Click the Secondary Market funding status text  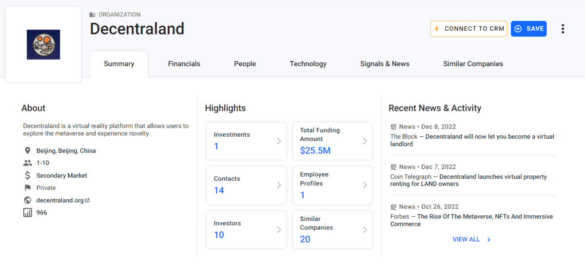[62, 175]
